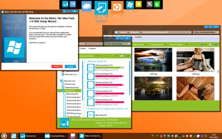Click the view mode icon in wallpapers window

[x=202, y=44]
